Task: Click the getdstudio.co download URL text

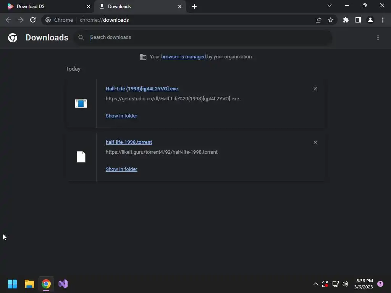Action: (x=172, y=99)
